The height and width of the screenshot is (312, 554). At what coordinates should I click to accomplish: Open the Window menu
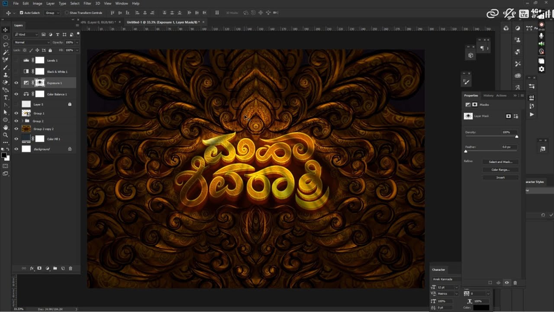click(122, 3)
